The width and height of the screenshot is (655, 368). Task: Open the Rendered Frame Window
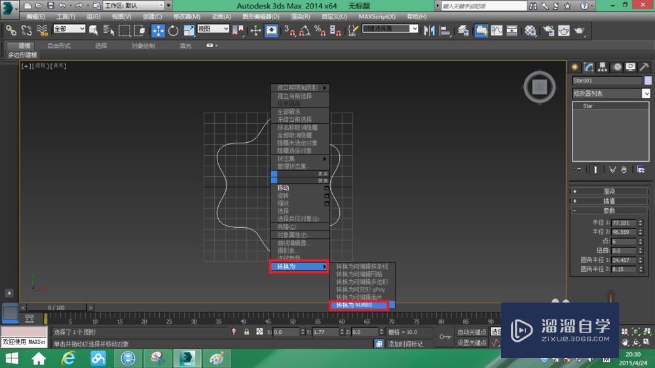point(564,31)
